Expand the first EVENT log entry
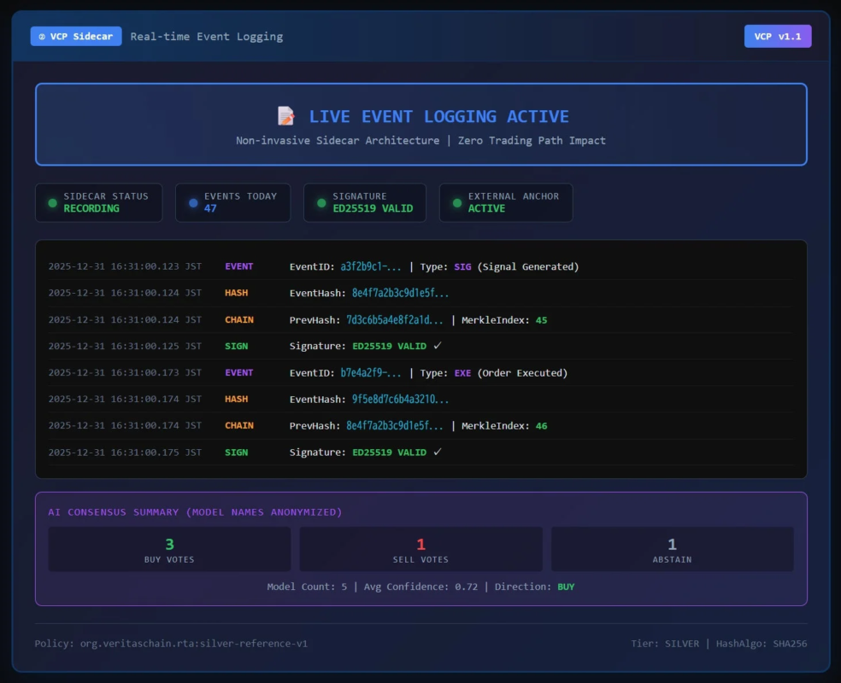 coord(420,266)
